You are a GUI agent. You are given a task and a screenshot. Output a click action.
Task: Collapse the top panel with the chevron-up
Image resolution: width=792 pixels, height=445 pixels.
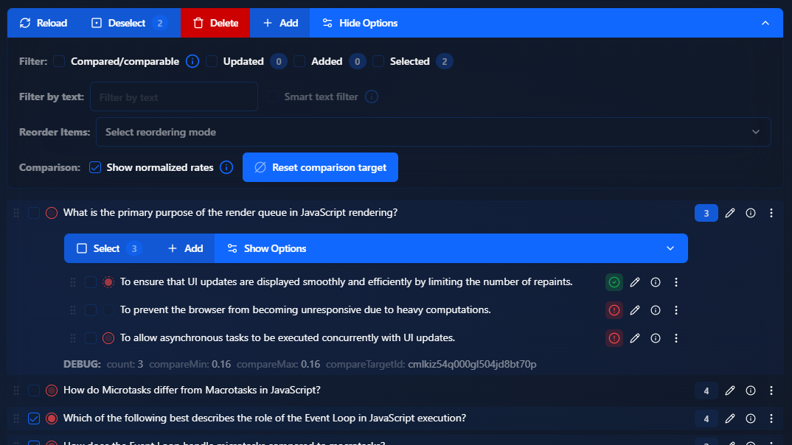(765, 24)
